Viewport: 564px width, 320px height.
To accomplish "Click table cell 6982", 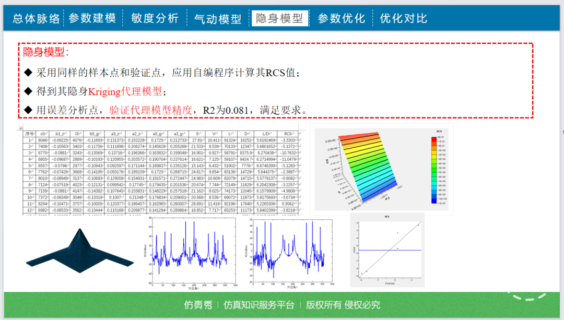I will click(43, 210).
